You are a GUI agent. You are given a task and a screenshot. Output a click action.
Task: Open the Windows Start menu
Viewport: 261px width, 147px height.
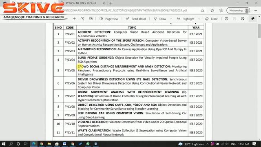pos(4,144)
